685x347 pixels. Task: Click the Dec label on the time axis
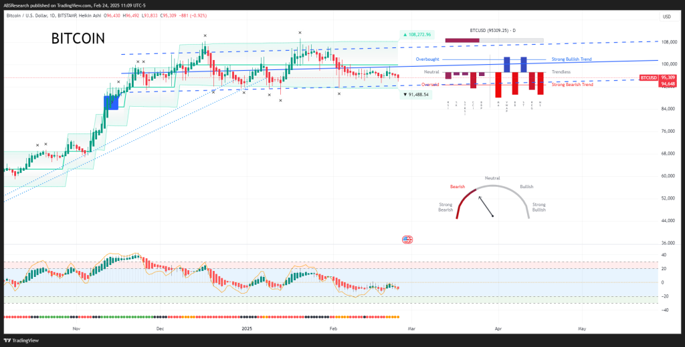[160, 328]
